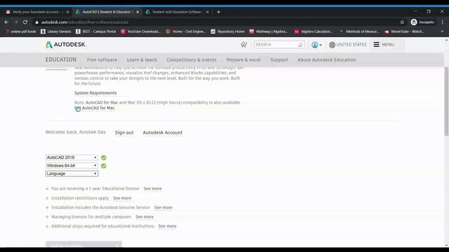
Task: Open the Support menu
Action: tap(279, 59)
